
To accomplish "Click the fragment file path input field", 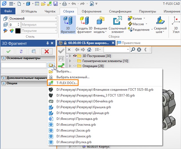I will point(24,65).
